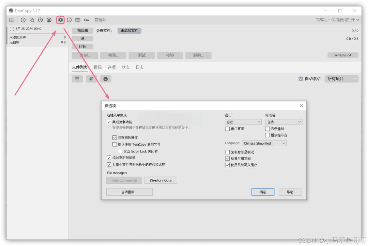
Task: Switch to the 文件列表 tab
Action: (x=80, y=67)
